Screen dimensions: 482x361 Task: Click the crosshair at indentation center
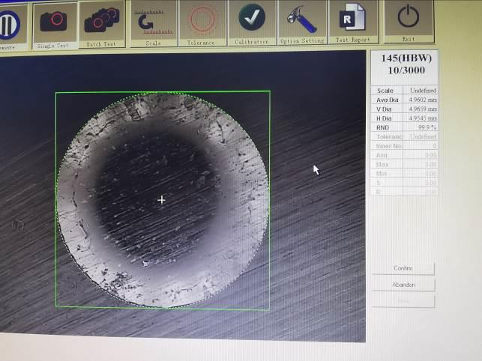pos(162,200)
